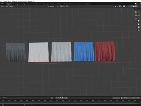Select the light gray curtain object
141x106 pixels.
61,52
